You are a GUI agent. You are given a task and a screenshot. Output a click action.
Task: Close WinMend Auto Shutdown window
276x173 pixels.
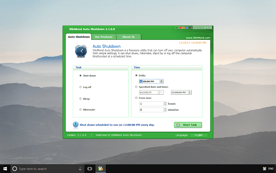[208, 28]
